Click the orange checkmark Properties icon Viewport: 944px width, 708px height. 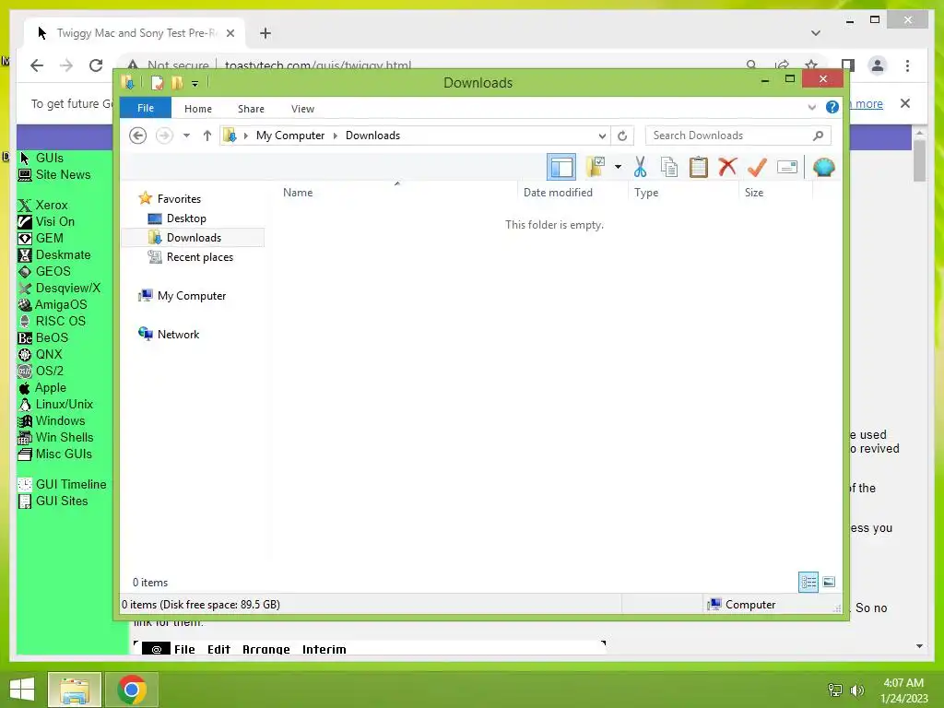(x=757, y=167)
